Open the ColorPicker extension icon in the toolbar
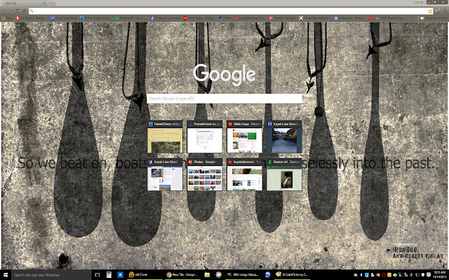449x280 pixels. pos(438,11)
